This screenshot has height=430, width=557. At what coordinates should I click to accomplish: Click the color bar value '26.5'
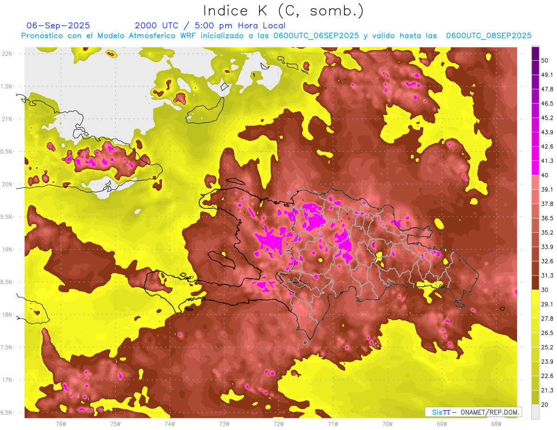click(x=547, y=333)
